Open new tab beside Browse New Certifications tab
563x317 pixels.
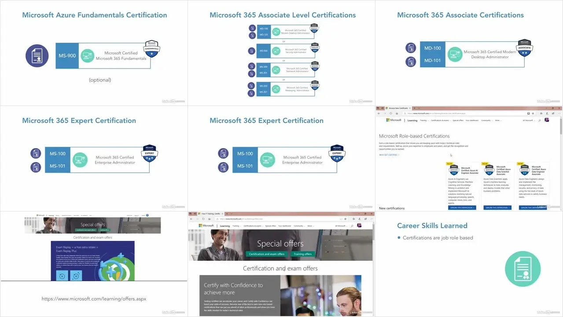point(415,108)
